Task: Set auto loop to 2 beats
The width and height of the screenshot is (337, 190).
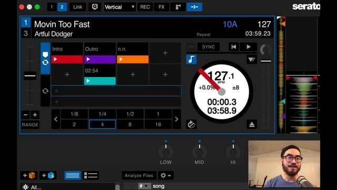Action: click(x=74, y=125)
